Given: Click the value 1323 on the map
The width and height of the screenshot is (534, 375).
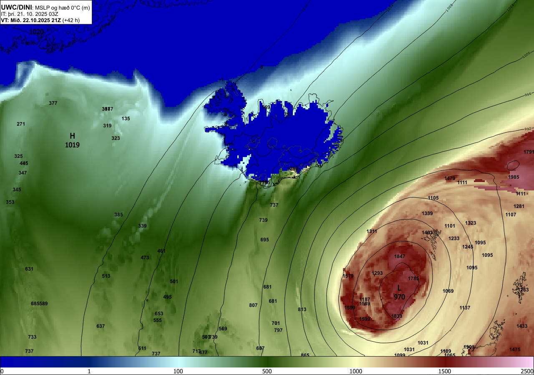Looking at the screenshot, I should 471,223.
